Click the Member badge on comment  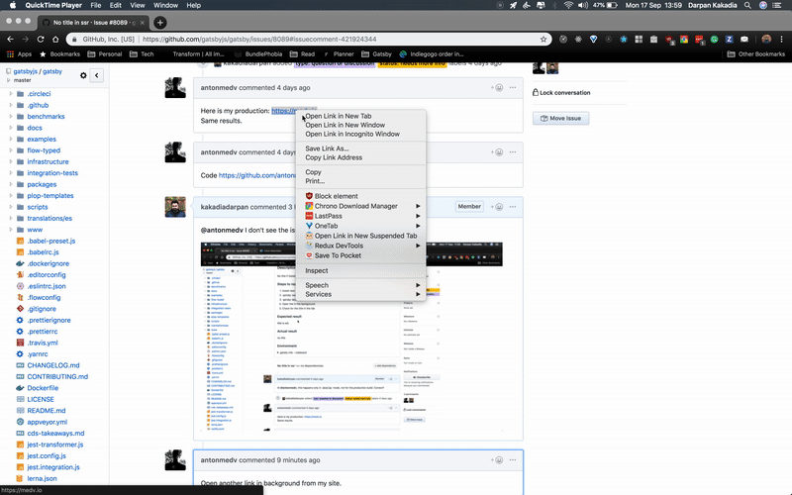click(x=469, y=207)
